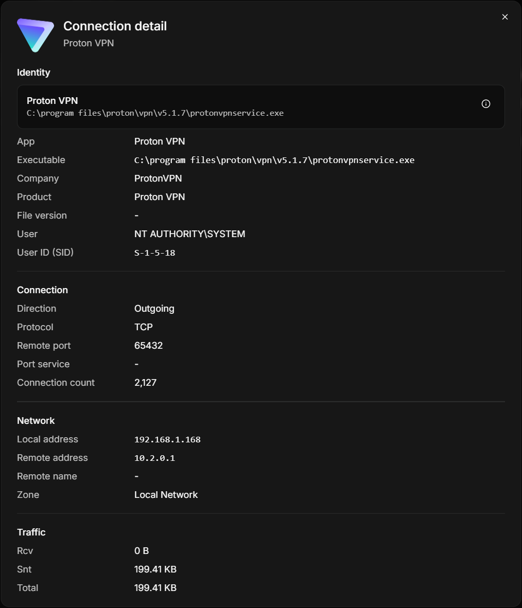Click the Remote port value 65432
The height and width of the screenshot is (608, 522).
(x=148, y=346)
